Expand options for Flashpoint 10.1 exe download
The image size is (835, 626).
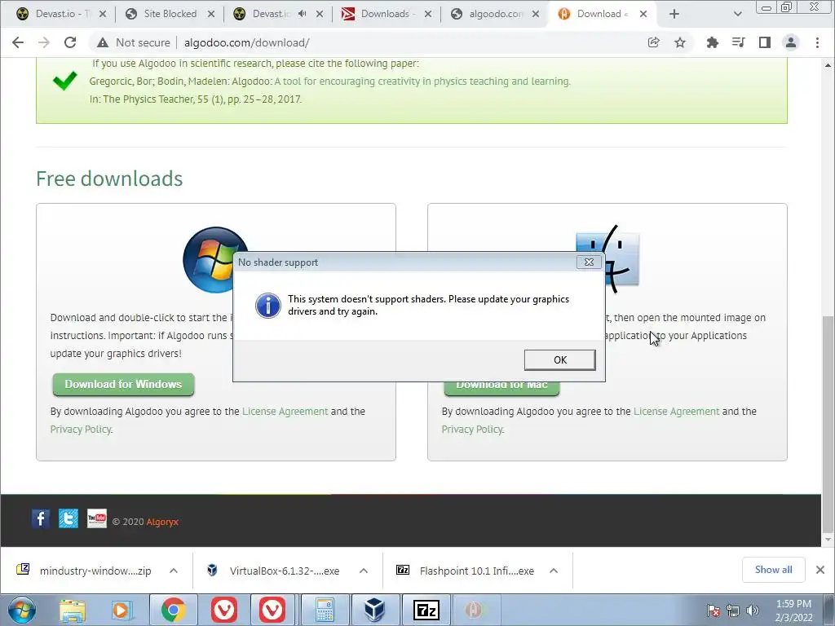point(554,571)
